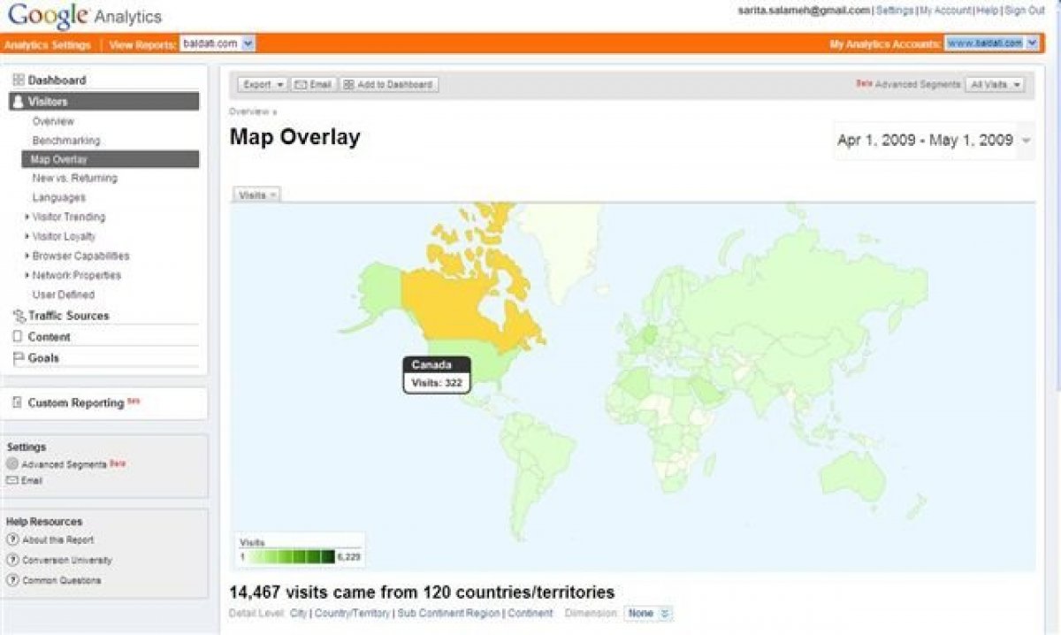Click the Email button in toolbar
This screenshot has height=635, width=1061.
pos(313,85)
